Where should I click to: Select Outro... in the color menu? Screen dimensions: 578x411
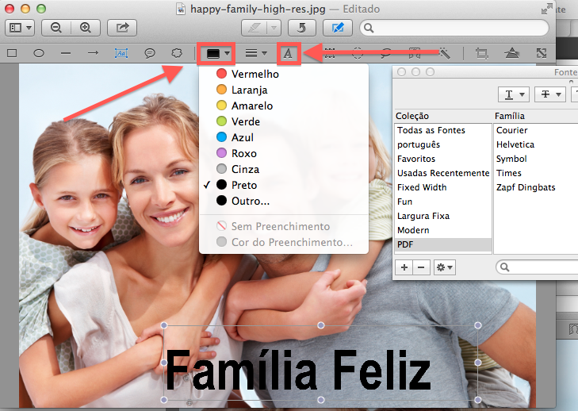[x=250, y=201]
